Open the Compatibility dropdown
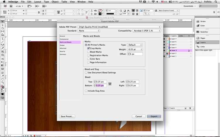220x137 pixels. coord(147,31)
